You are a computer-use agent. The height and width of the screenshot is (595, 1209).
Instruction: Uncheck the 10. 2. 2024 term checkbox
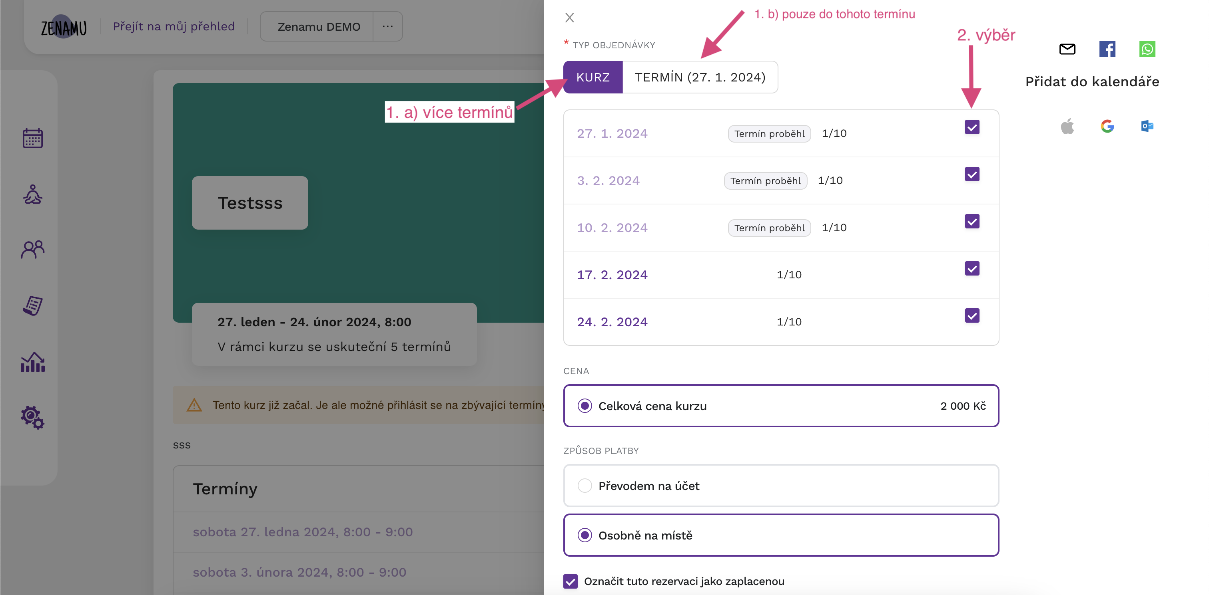point(972,221)
